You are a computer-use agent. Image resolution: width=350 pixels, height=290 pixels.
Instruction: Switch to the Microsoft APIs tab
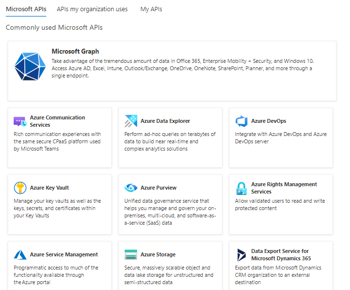26,9
